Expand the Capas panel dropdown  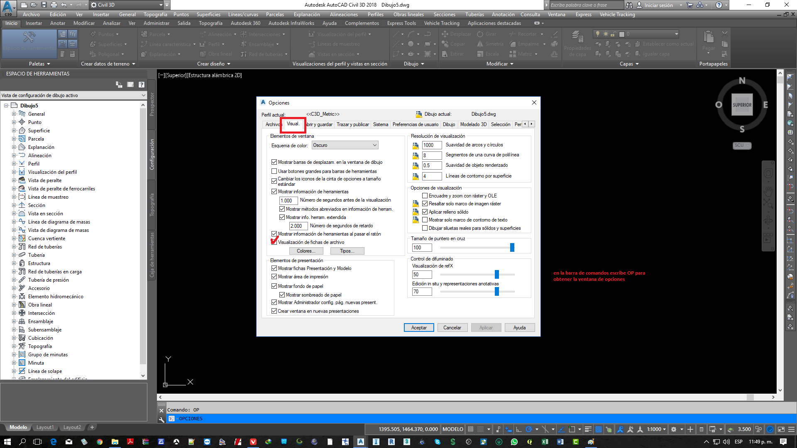629,64
